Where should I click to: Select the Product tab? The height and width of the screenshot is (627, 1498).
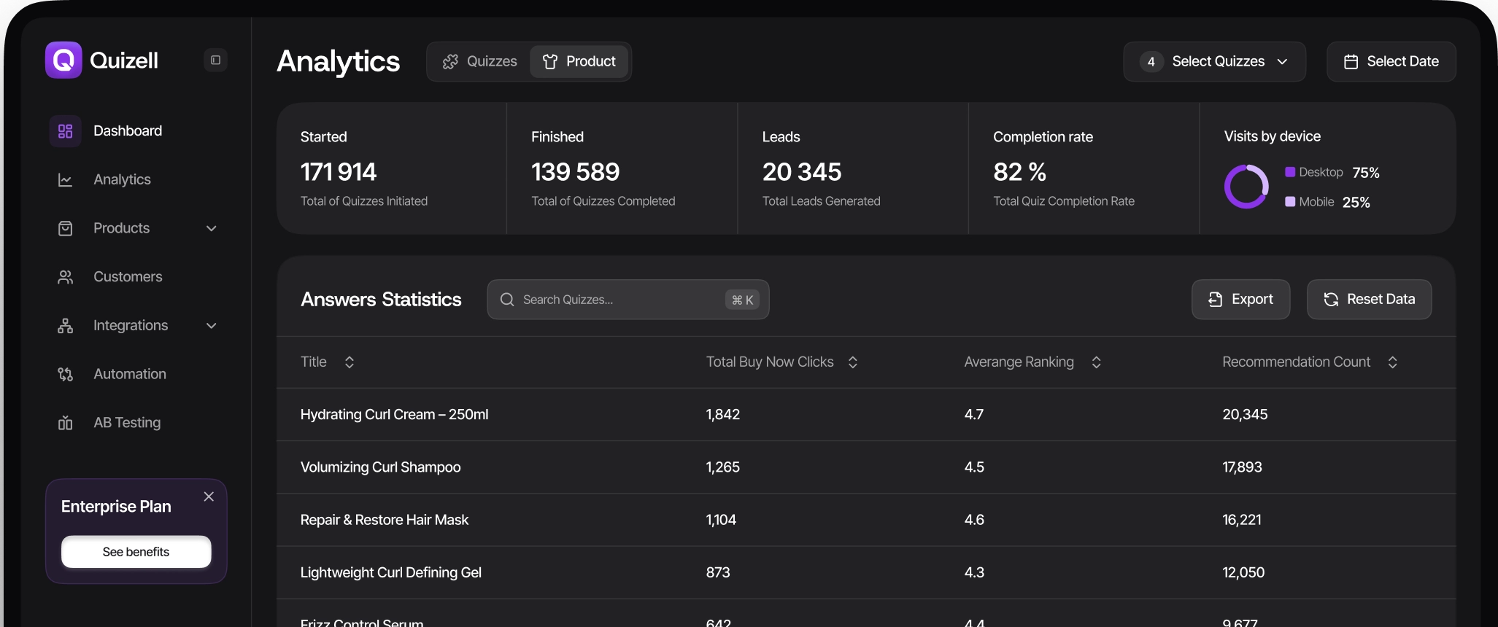pos(579,62)
